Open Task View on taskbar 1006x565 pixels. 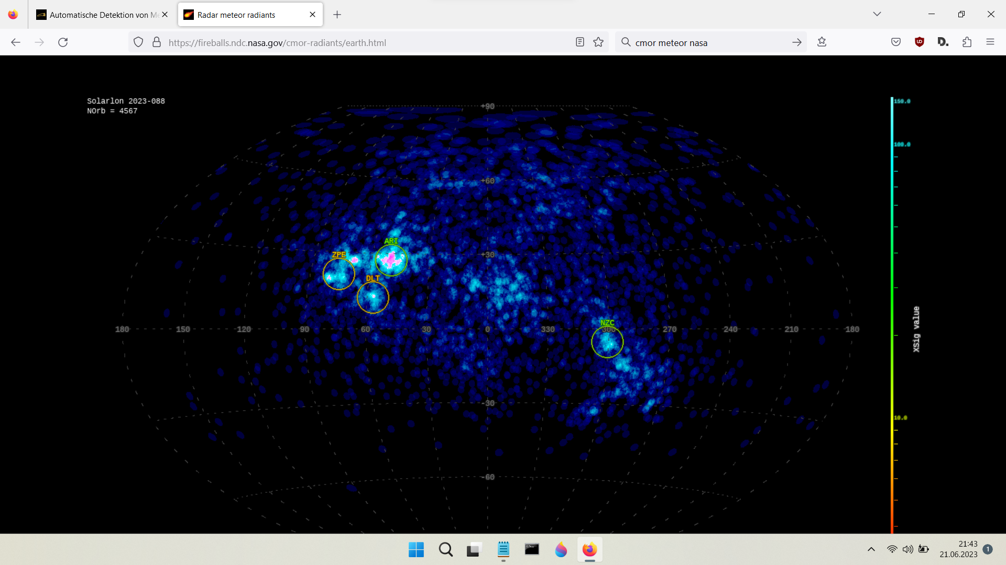pos(474,549)
